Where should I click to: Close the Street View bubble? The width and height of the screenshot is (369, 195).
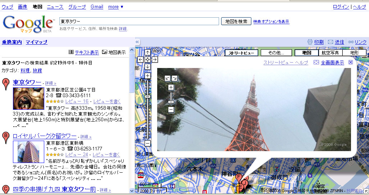(351, 62)
